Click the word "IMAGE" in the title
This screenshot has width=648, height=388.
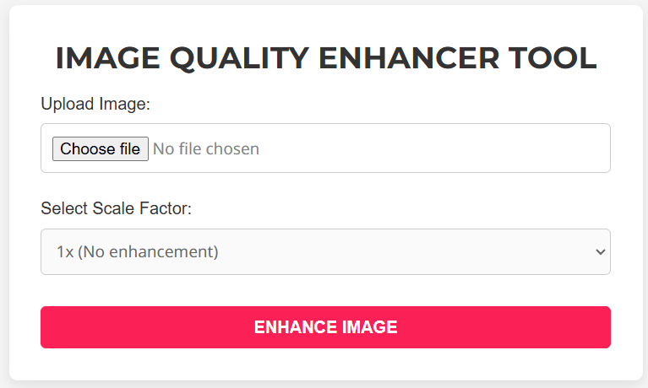[x=107, y=58]
